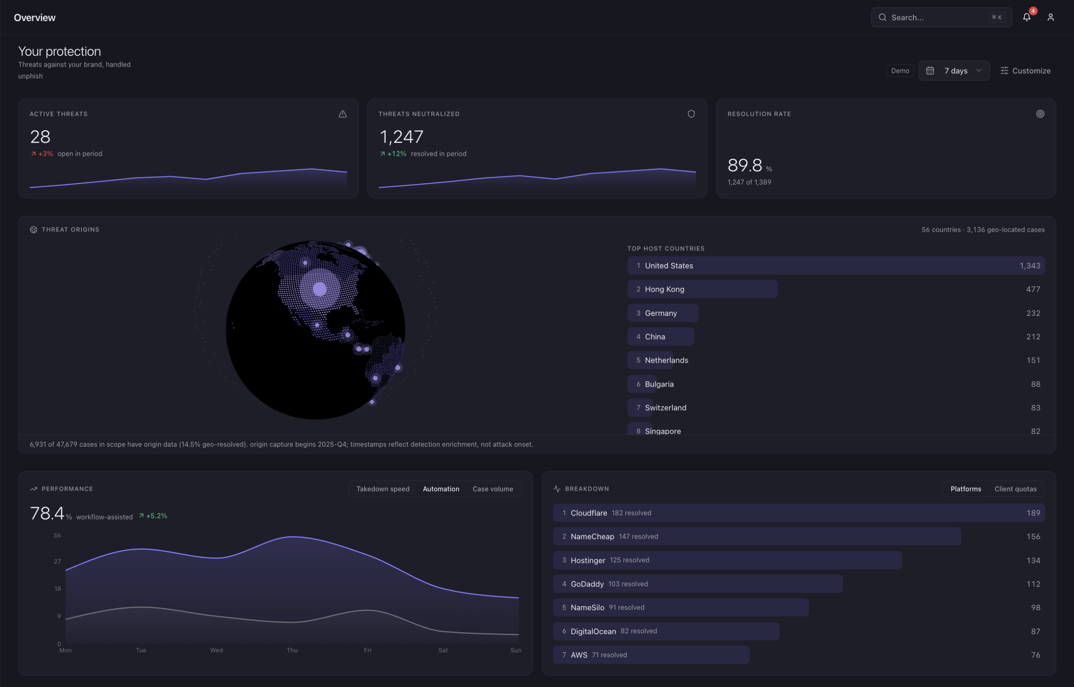
Task: Select the Germany country row
Action: coord(836,313)
